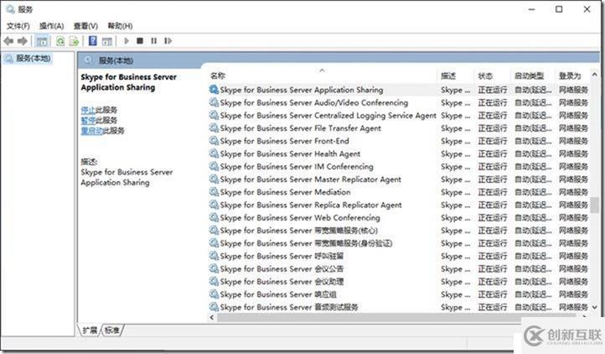The height and width of the screenshot is (354, 605).
Task: Open the 操作(A) menu
Action: [x=51, y=26]
